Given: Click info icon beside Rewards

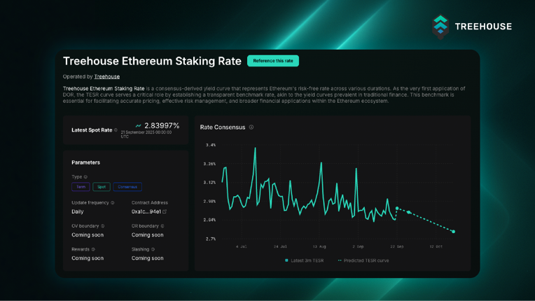Looking at the screenshot, I should [x=93, y=249].
